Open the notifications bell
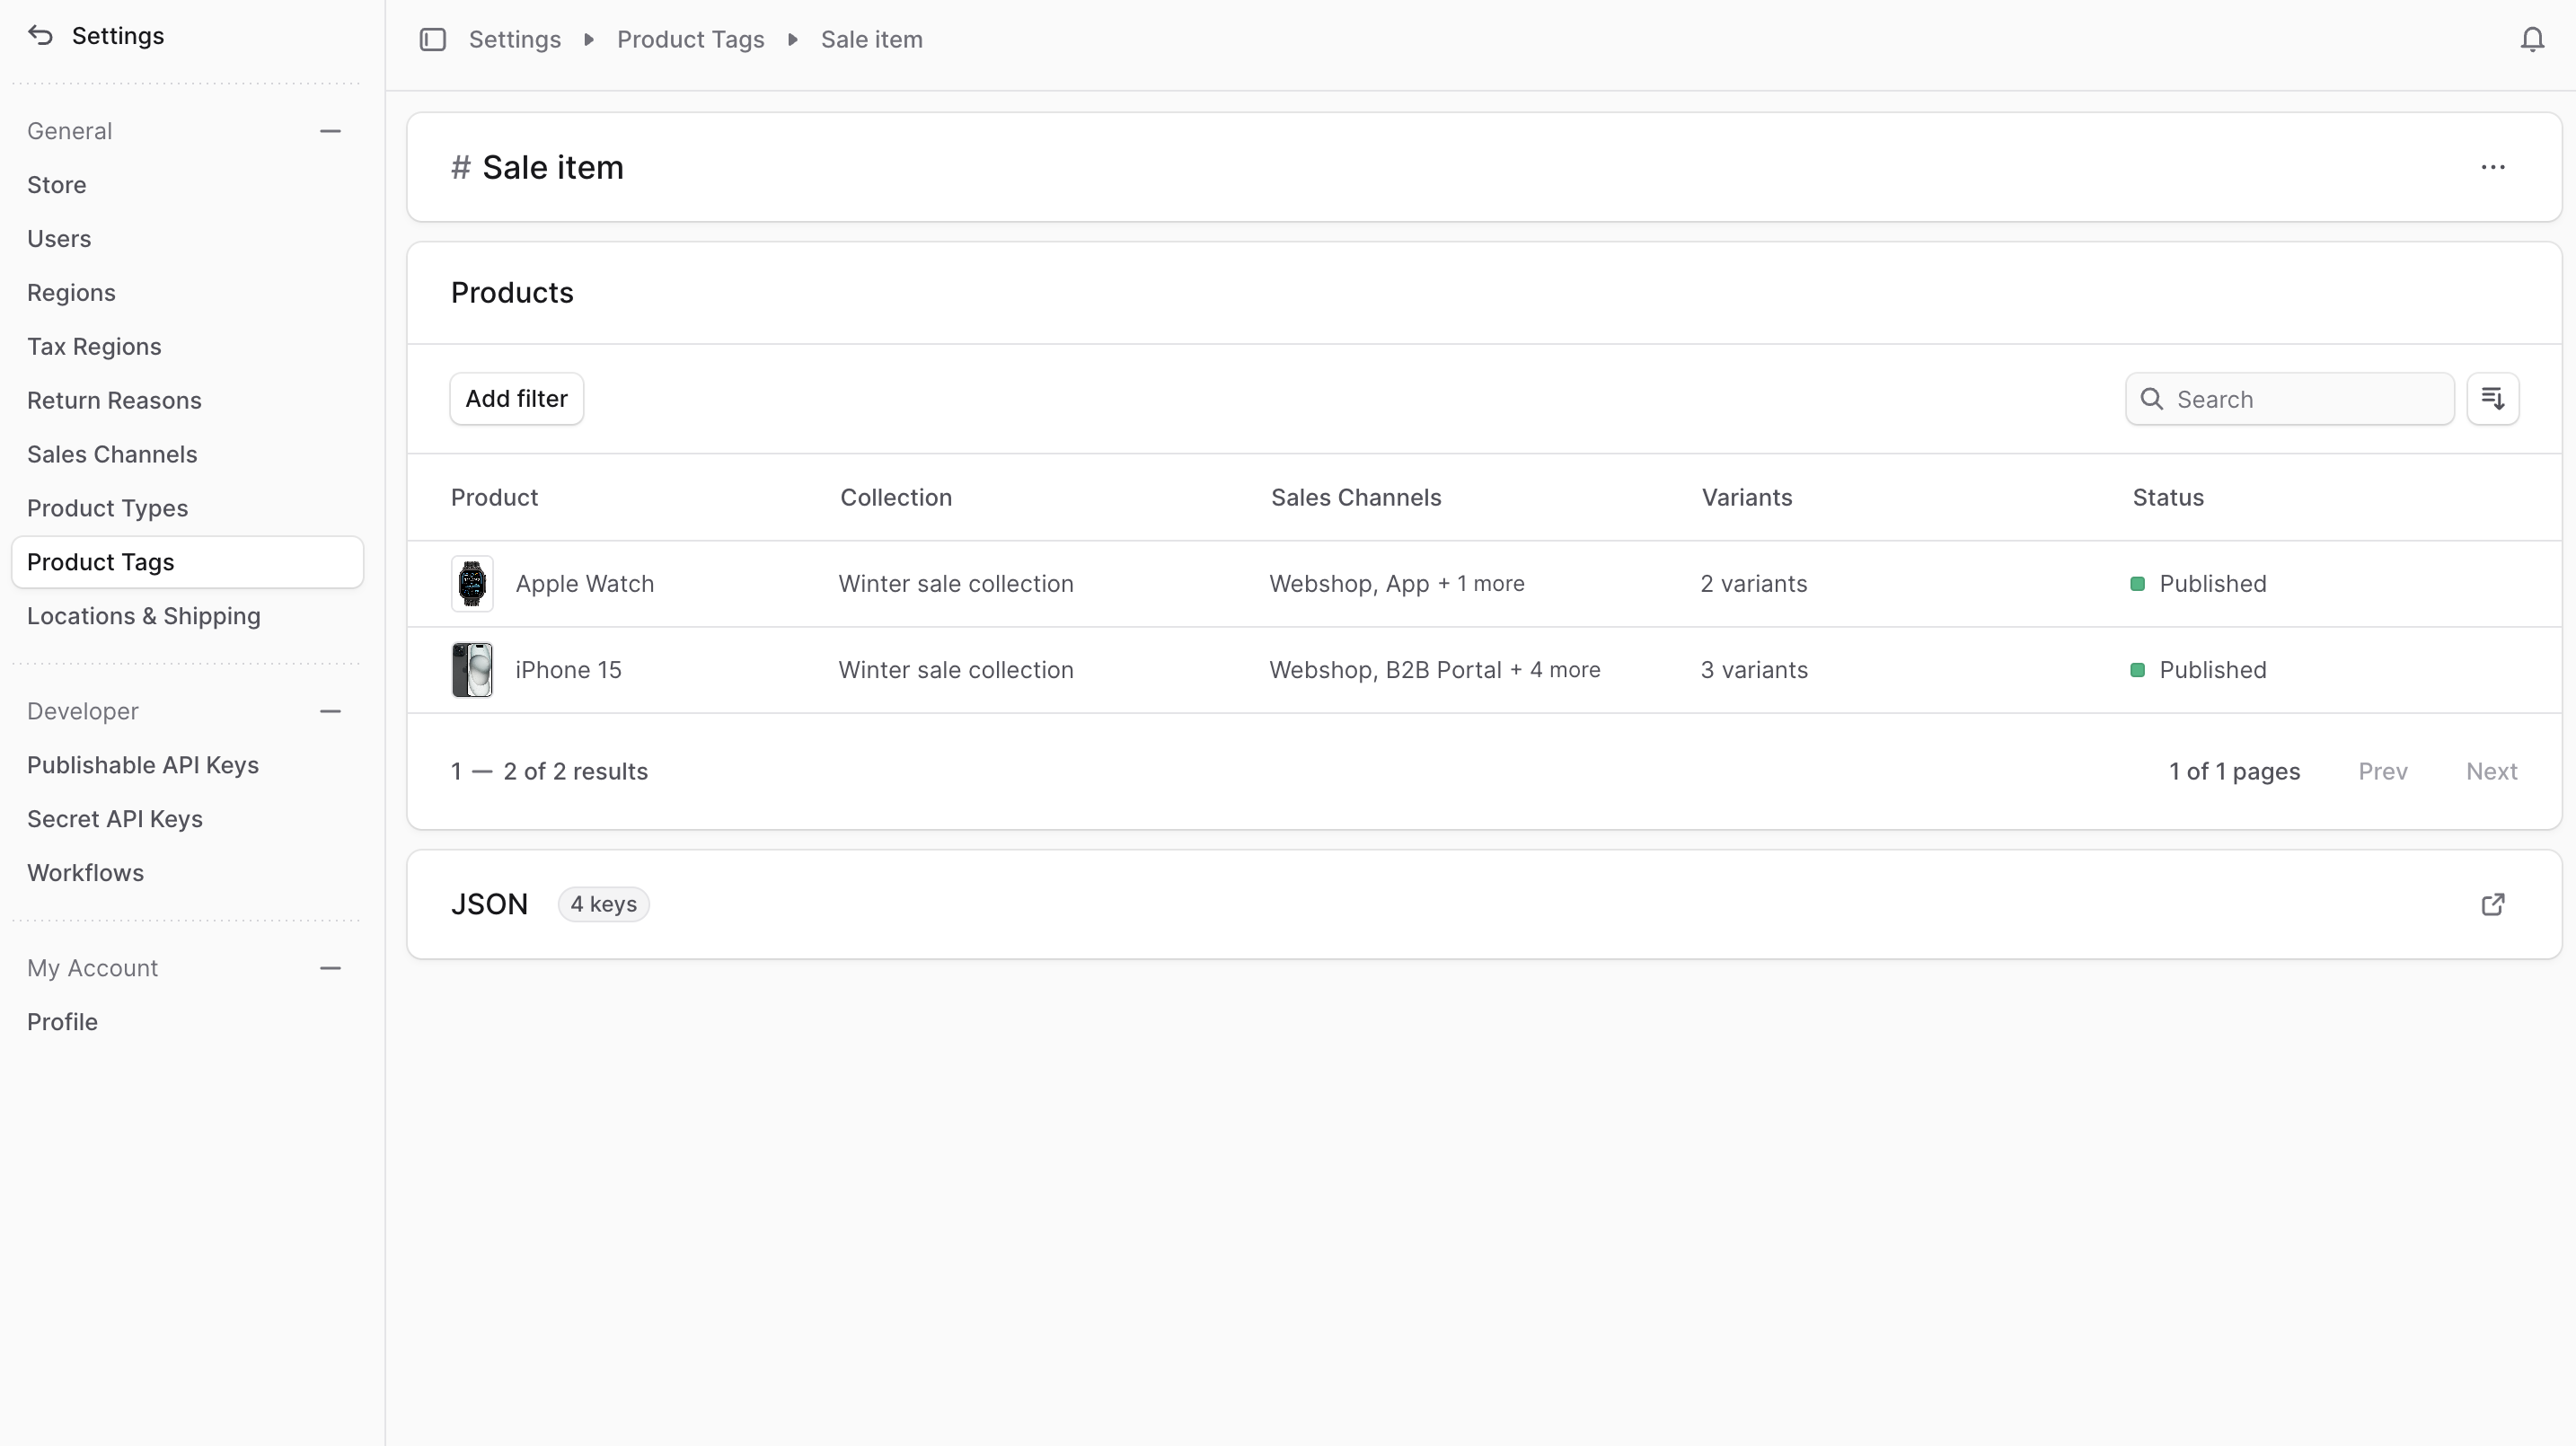Image resolution: width=2576 pixels, height=1446 pixels. pos(2531,40)
